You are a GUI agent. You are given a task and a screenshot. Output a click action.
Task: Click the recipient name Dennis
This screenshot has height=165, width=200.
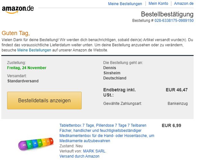tap(110, 68)
